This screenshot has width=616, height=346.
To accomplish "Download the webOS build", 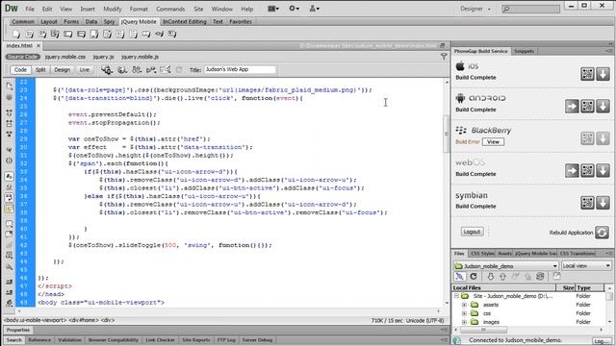I will point(603,170).
